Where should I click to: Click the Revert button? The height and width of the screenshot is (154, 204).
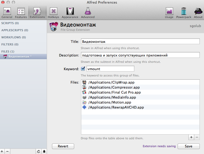point(63,146)
